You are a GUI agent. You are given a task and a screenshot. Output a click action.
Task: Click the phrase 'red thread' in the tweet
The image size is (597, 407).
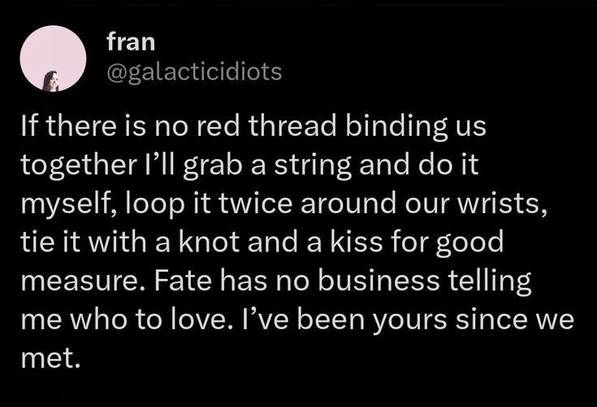tap(266, 126)
